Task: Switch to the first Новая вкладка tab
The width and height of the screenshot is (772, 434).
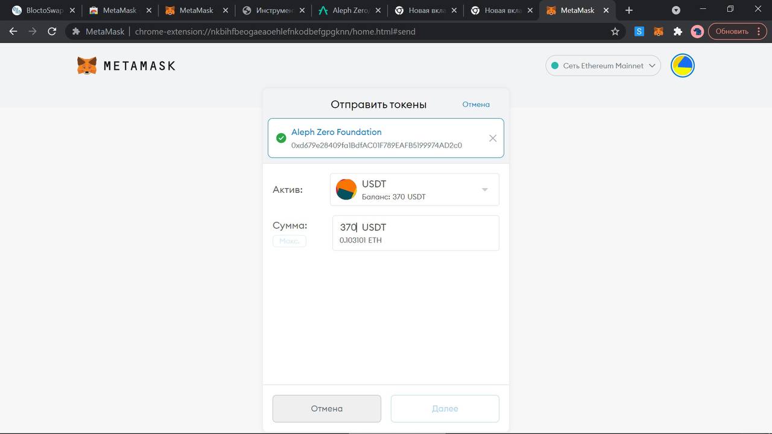Action: tap(426, 10)
